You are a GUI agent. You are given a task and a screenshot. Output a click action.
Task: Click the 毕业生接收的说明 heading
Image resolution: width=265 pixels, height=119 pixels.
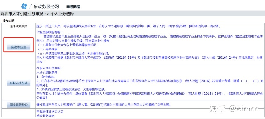[49, 32]
